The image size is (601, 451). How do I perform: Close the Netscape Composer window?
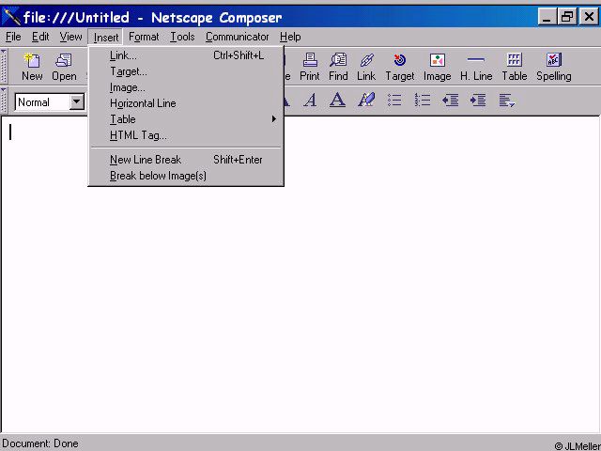[x=589, y=17]
